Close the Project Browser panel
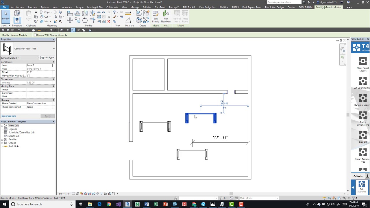Image resolution: width=370 pixels, height=208 pixels. (53, 121)
